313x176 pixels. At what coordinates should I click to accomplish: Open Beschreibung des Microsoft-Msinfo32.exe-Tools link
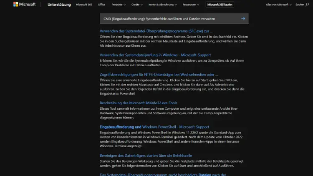[x=138, y=103]
